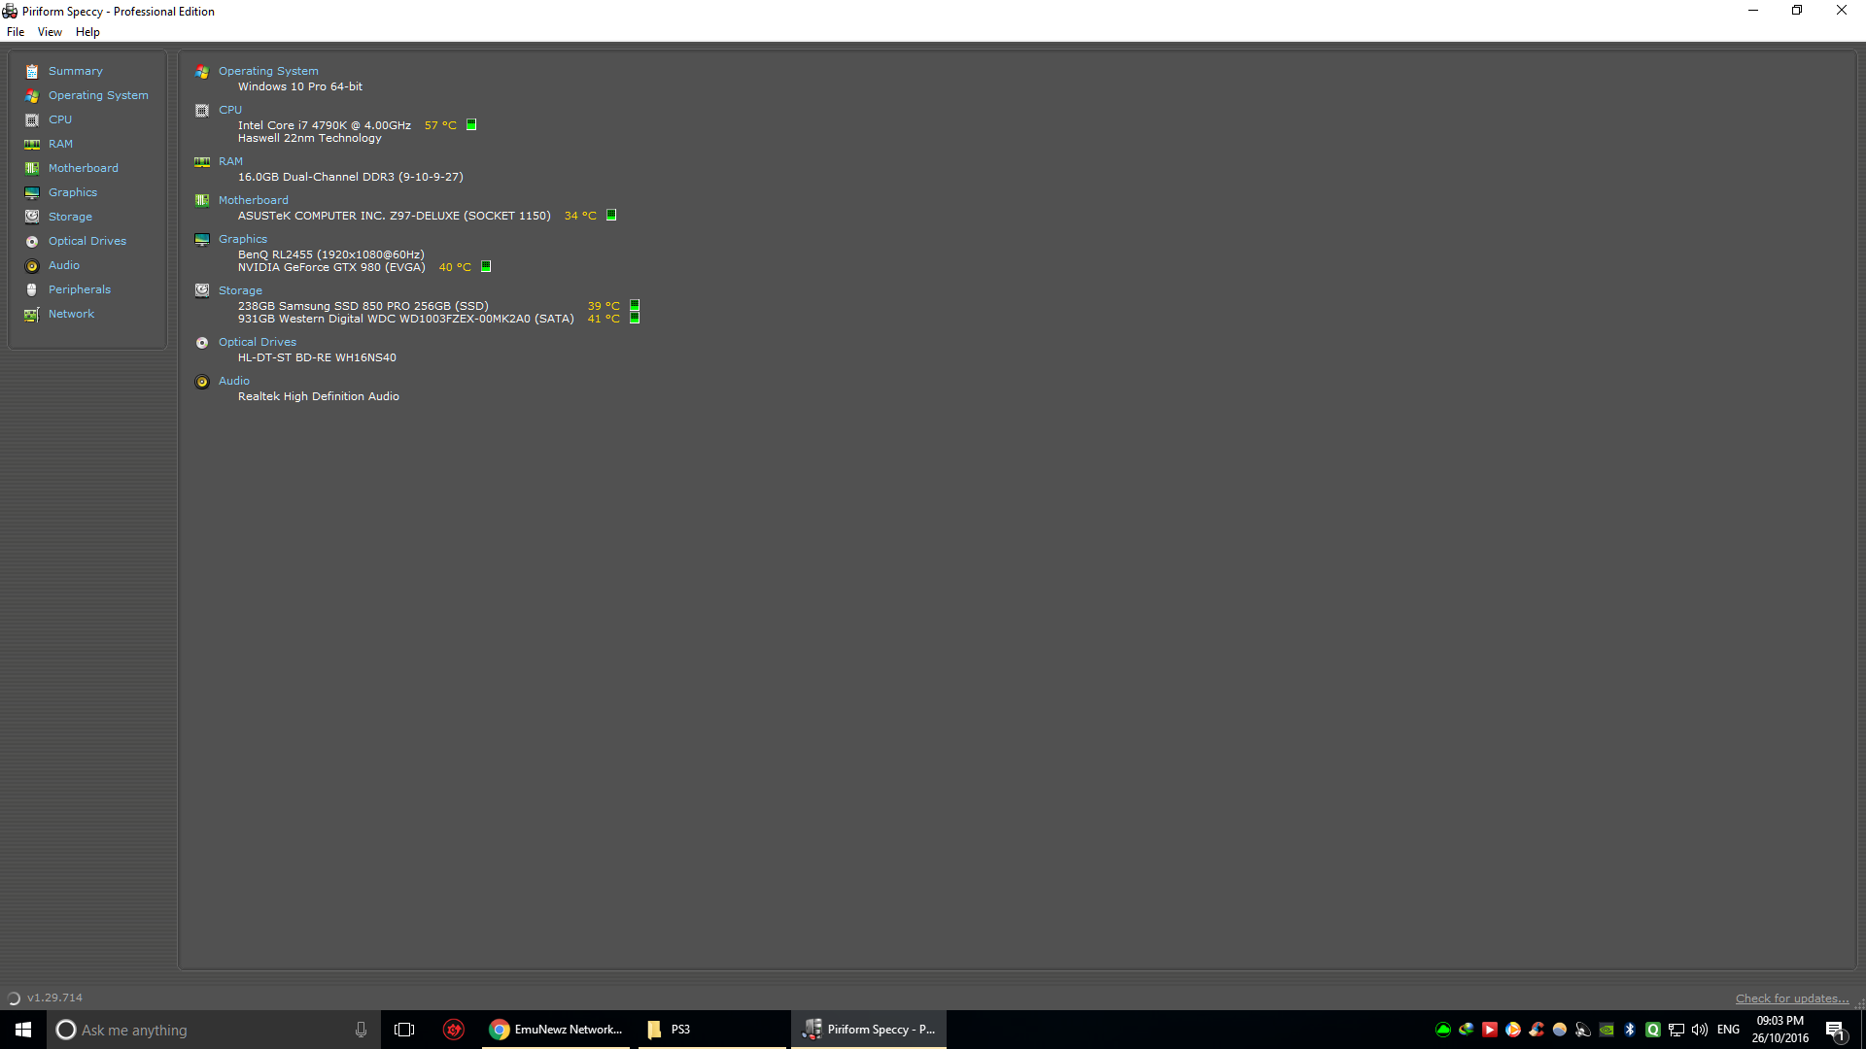Open the Motherboard heading link in main panel
This screenshot has height=1049, width=1866.
click(x=253, y=201)
